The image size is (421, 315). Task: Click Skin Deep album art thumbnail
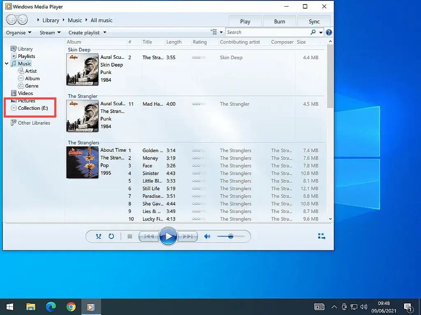pos(82,70)
